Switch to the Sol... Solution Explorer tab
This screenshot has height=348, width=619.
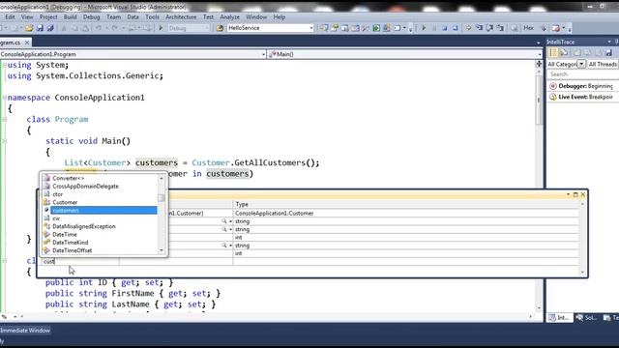tap(586, 318)
